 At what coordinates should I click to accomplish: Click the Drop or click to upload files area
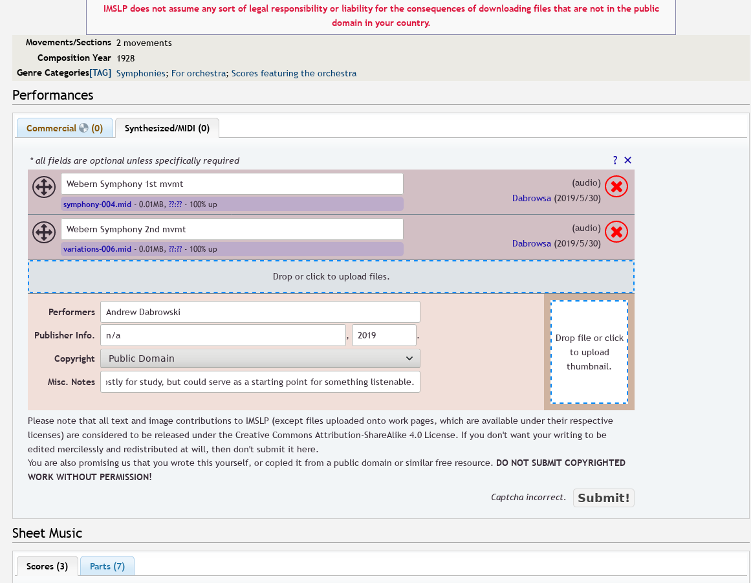point(331,276)
